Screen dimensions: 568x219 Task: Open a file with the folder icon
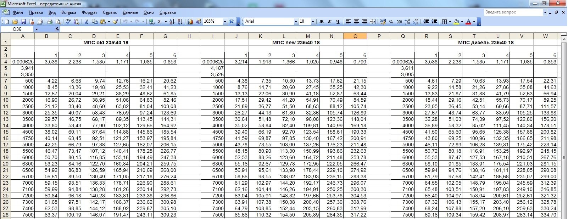pyautogui.click(x=15, y=22)
